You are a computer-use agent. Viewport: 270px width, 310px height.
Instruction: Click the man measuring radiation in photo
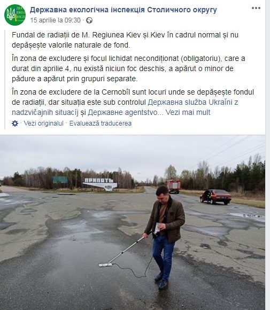tap(165, 236)
